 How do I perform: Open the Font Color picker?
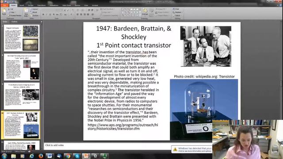(x=72, y=15)
